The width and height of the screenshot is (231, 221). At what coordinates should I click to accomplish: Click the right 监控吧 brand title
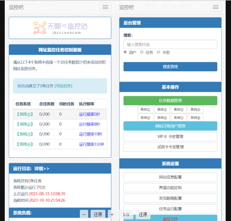click(126, 7)
